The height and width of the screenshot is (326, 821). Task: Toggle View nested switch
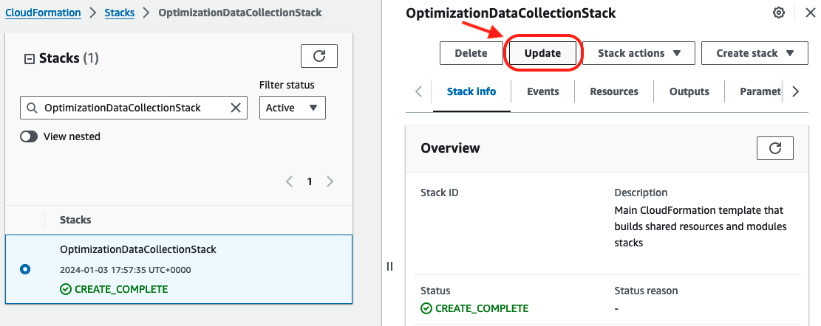[x=29, y=136]
